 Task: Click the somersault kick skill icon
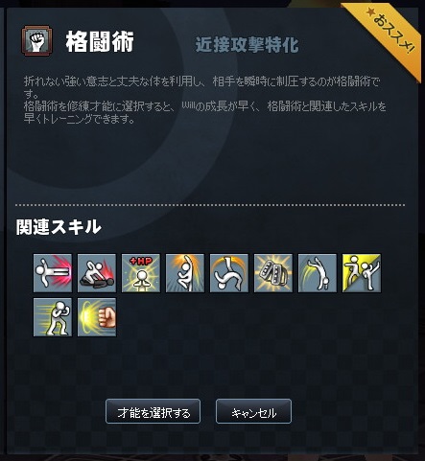(x=229, y=273)
